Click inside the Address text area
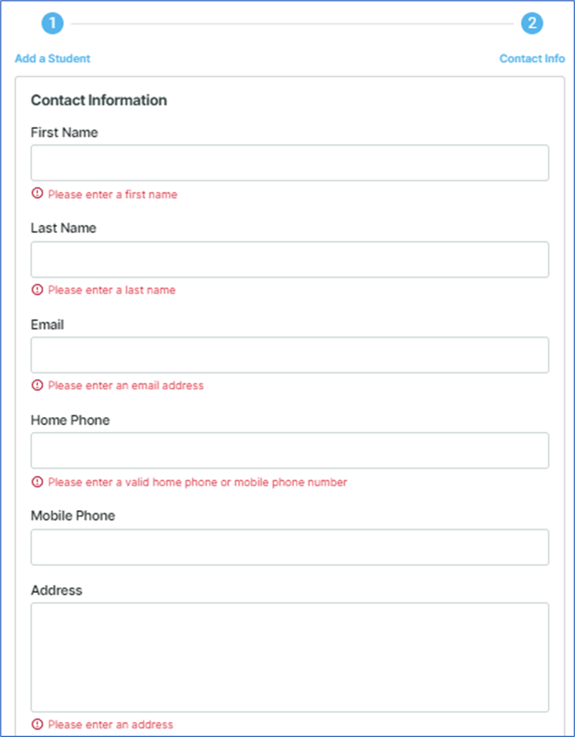The image size is (575, 737). click(290, 657)
